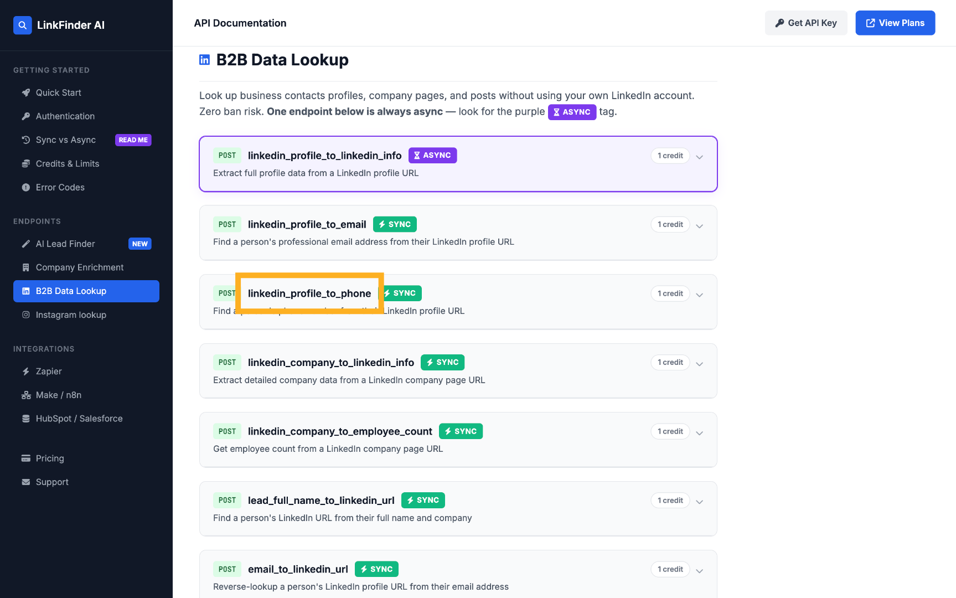Open Sync vs Async guide
Viewport: 956px width, 598px height.
click(86, 140)
